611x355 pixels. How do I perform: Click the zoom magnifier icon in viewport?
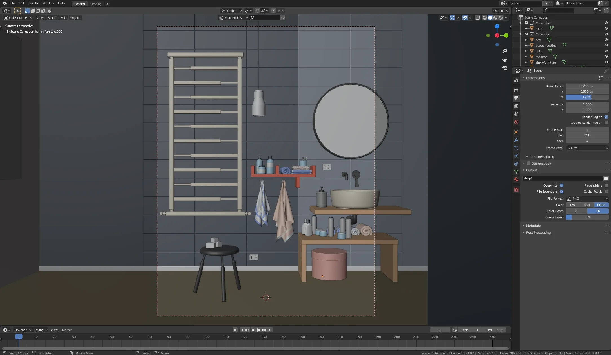point(505,51)
